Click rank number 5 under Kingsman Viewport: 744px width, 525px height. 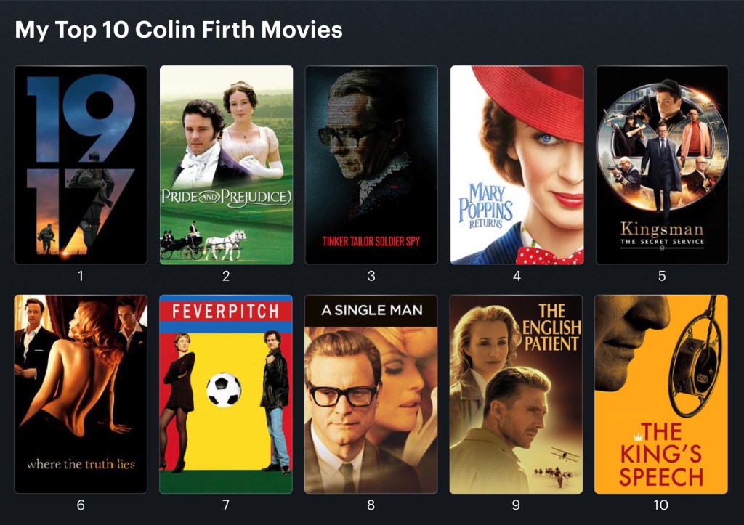(x=662, y=275)
